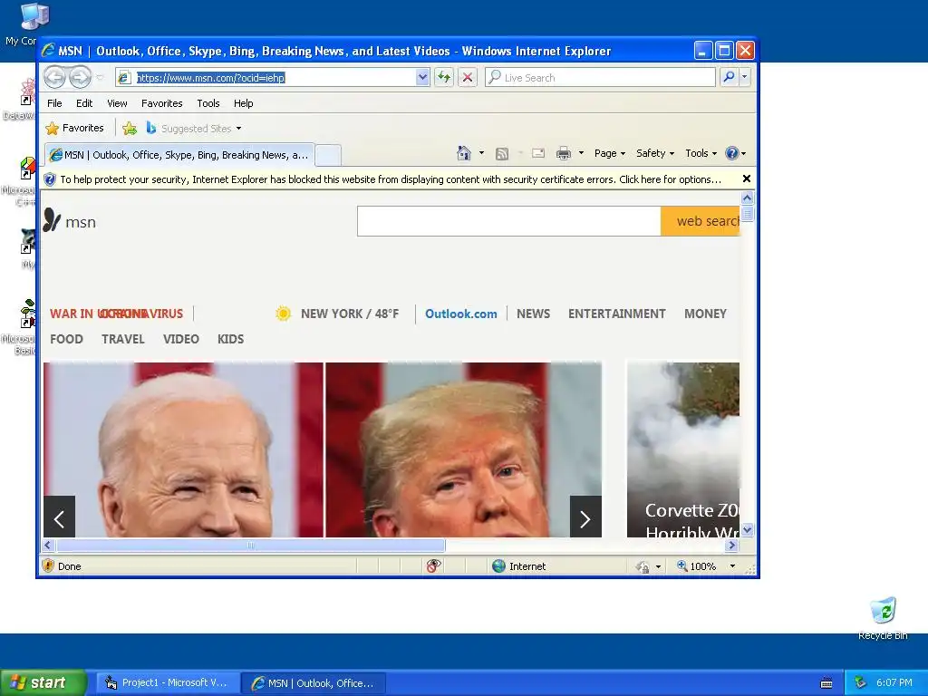Viewport: 928px width, 696px height.
Task: Click the msn butterfly logo
Action: (x=52, y=220)
